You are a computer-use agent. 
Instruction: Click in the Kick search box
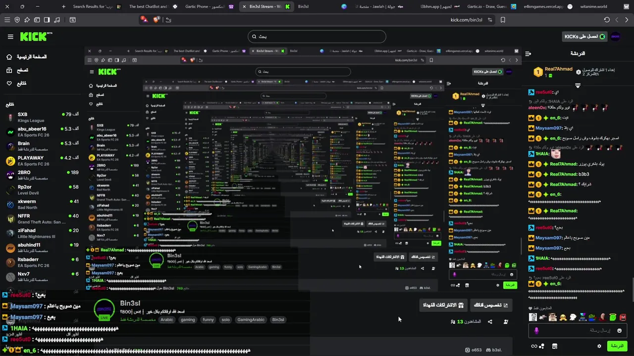(317, 37)
